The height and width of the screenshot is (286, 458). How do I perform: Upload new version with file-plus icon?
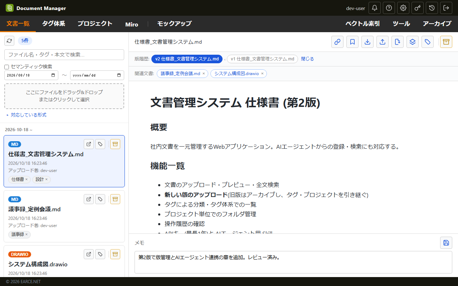398,42
